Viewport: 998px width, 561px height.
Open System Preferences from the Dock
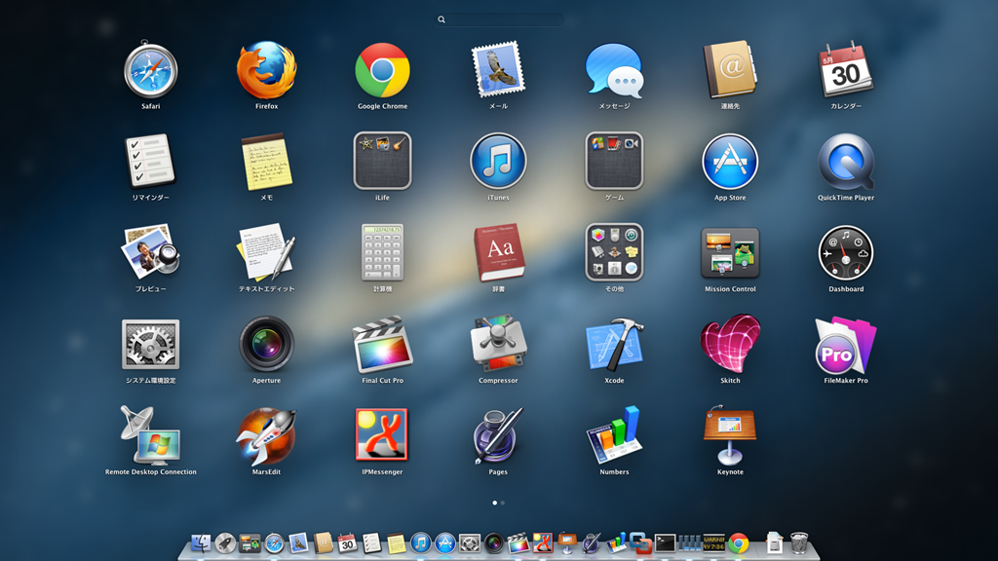(470, 543)
